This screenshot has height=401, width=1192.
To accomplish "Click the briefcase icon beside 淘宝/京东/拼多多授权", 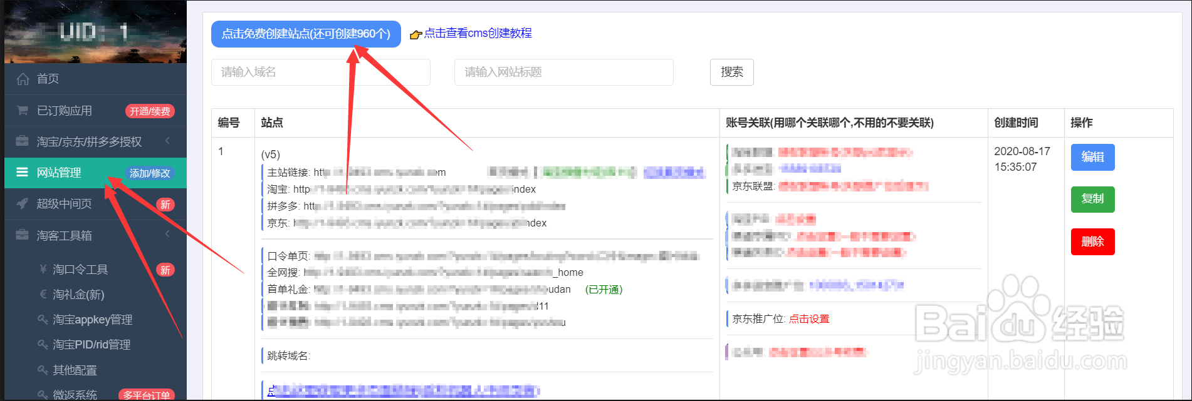I will [23, 141].
